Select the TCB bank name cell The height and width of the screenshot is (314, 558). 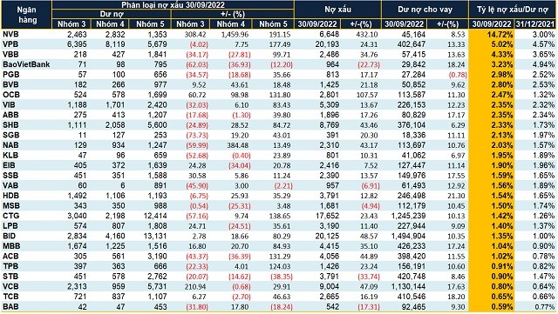tap(10, 297)
